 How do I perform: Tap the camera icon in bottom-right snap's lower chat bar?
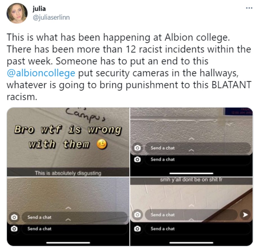click(x=137, y=229)
